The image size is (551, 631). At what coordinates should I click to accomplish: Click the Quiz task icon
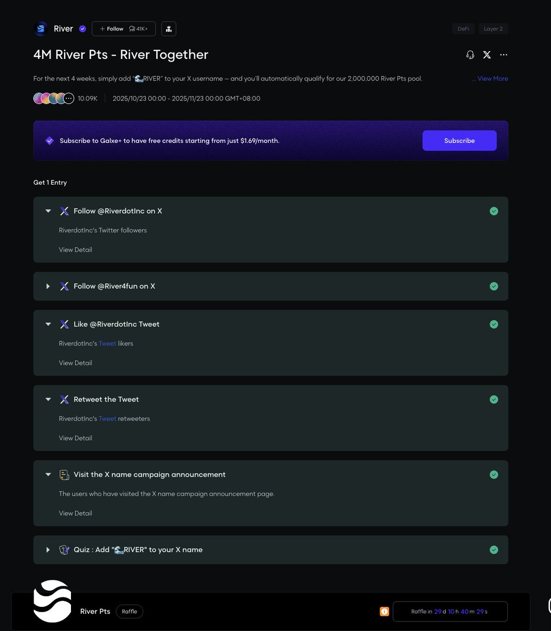[64, 550]
